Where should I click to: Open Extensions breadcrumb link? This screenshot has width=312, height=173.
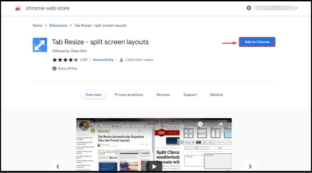point(58,25)
